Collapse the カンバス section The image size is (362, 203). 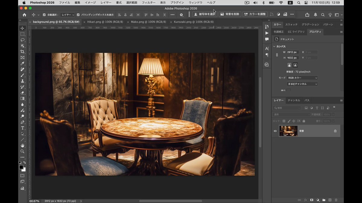pos(274,46)
